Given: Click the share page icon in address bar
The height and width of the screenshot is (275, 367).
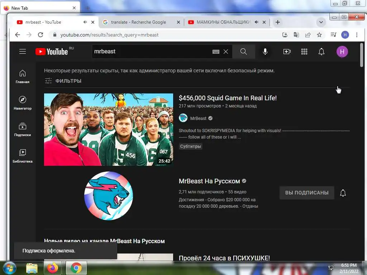Looking at the screenshot, I should 308,35.
